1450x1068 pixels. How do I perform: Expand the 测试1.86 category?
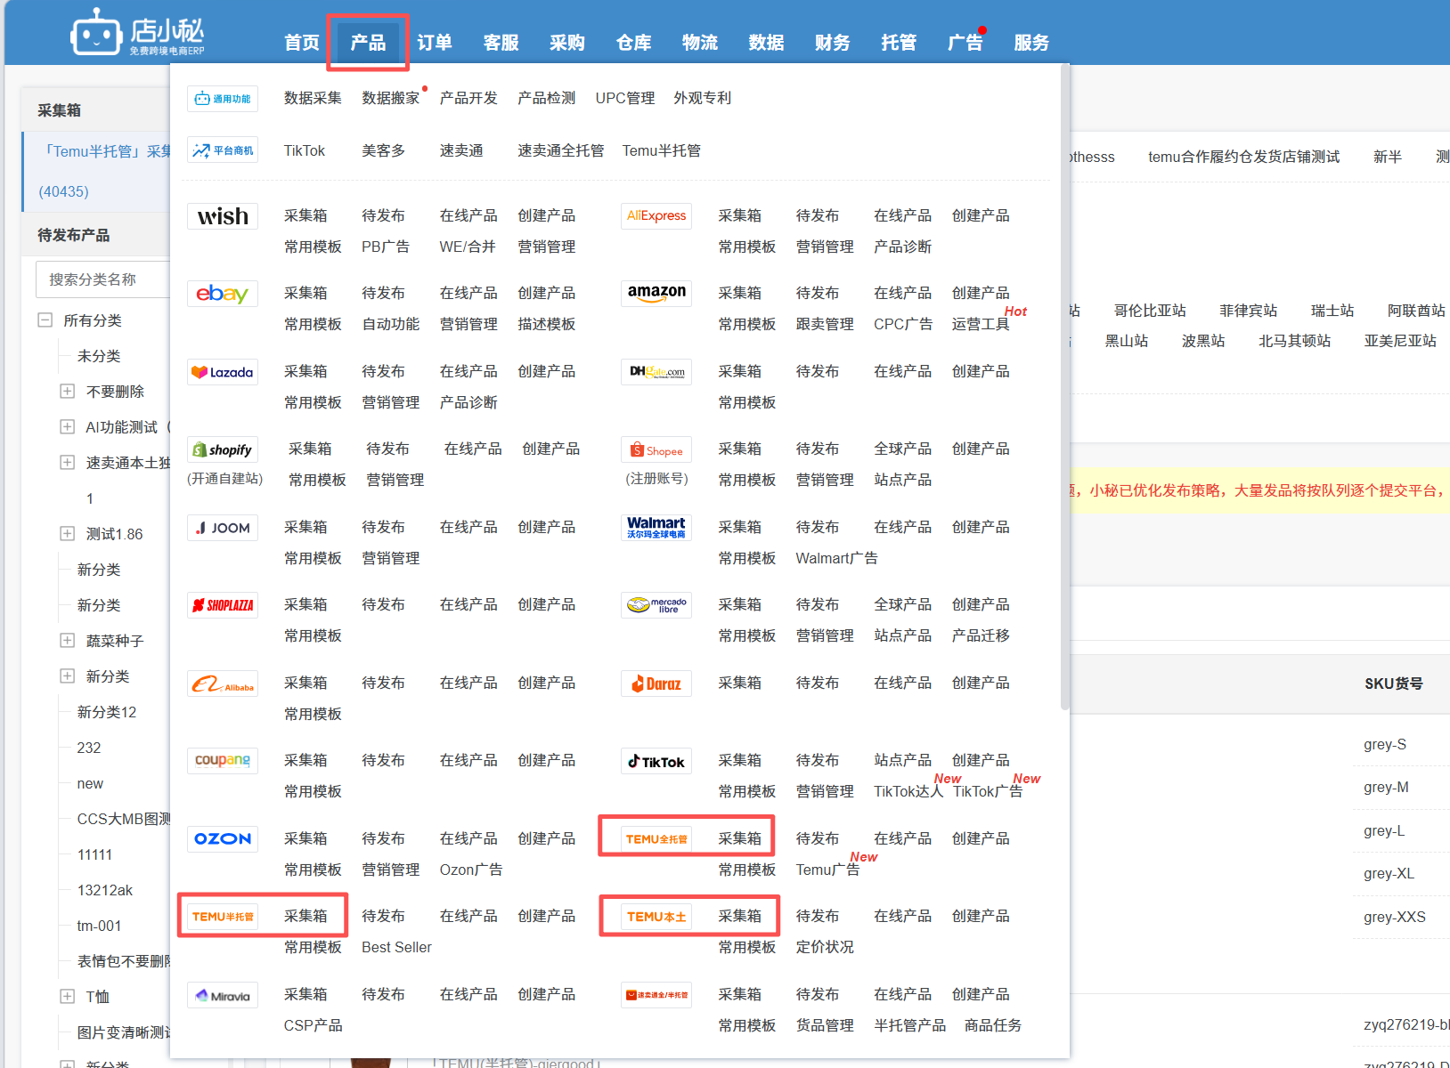click(x=67, y=533)
